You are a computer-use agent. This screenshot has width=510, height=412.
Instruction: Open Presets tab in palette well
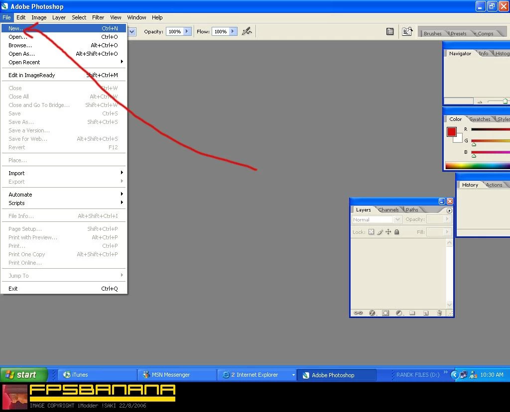click(458, 33)
